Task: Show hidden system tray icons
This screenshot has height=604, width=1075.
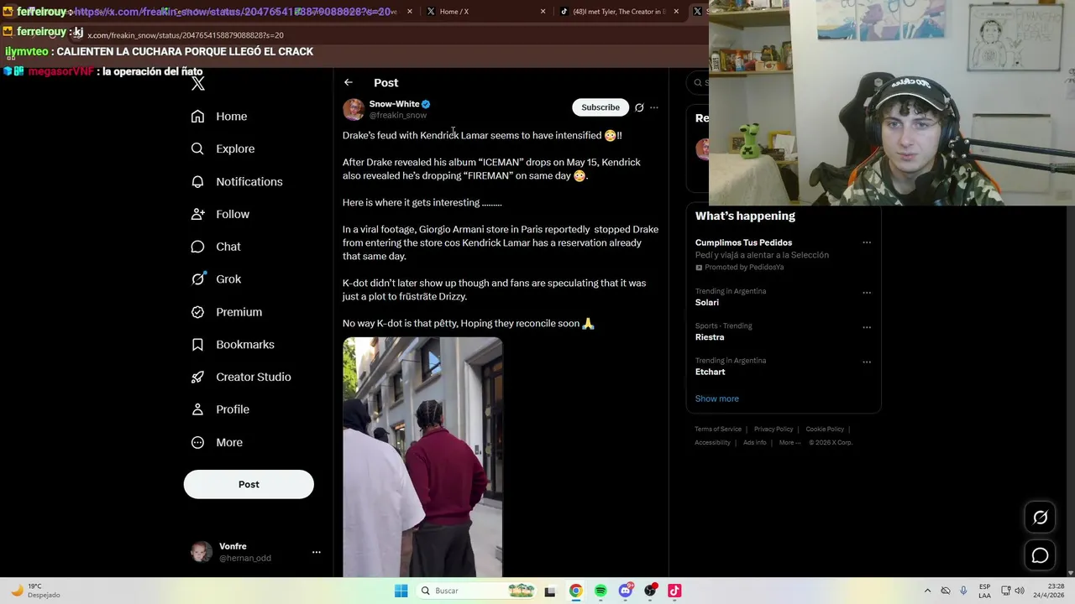Action: coord(927,591)
